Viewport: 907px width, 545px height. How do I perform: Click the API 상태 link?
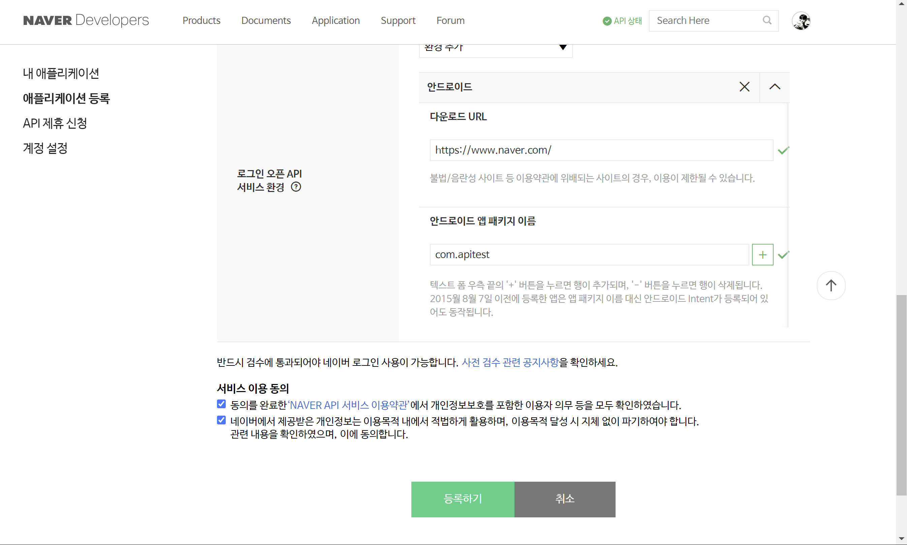[622, 21]
